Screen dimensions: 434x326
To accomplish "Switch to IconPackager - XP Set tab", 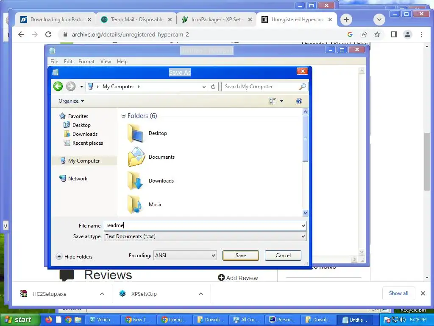I will click(217, 20).
